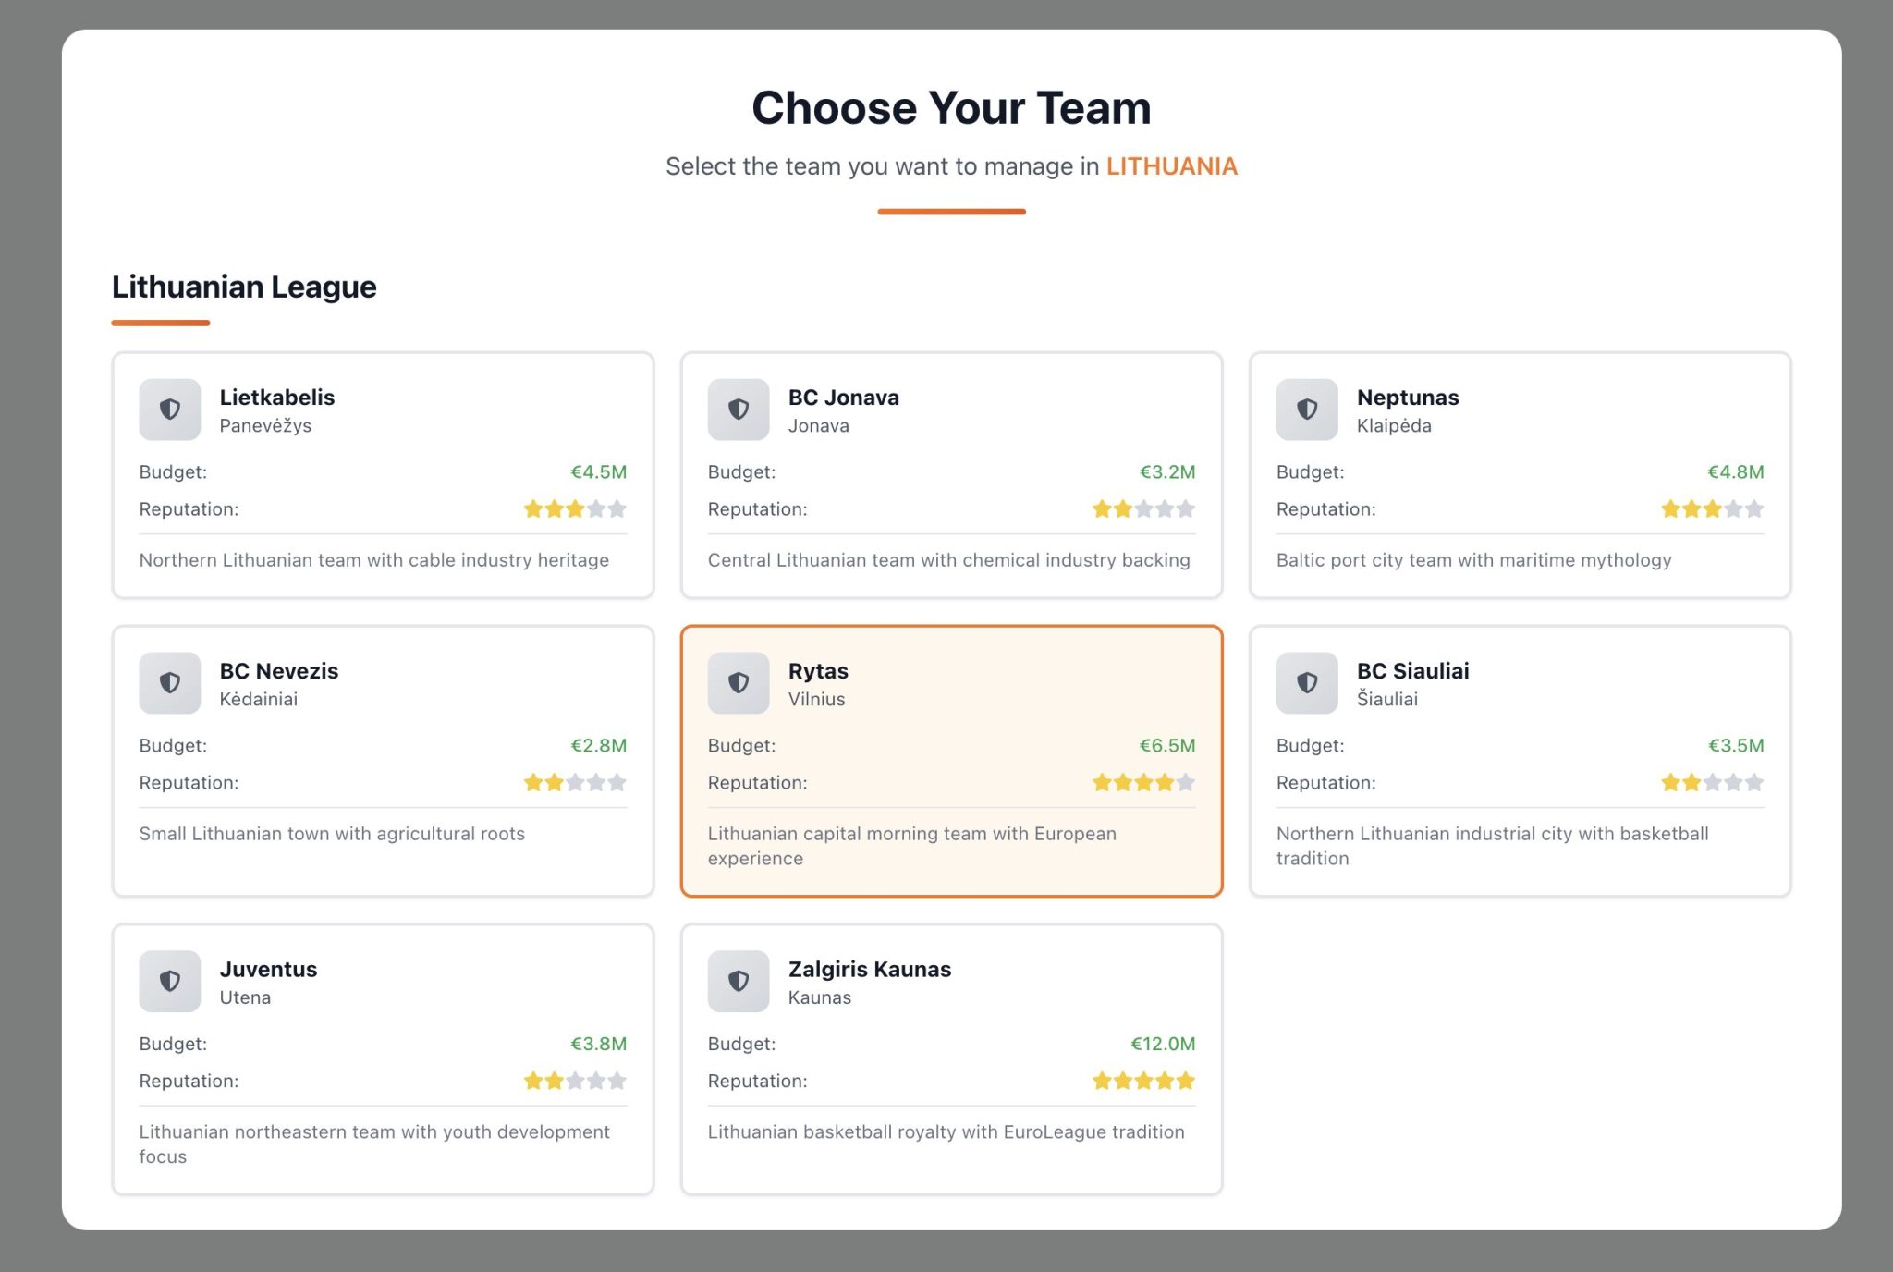Click the Lietkabelis shield icon
The height and width of the screenshot is (1272, 1893).
click(170, 410)
